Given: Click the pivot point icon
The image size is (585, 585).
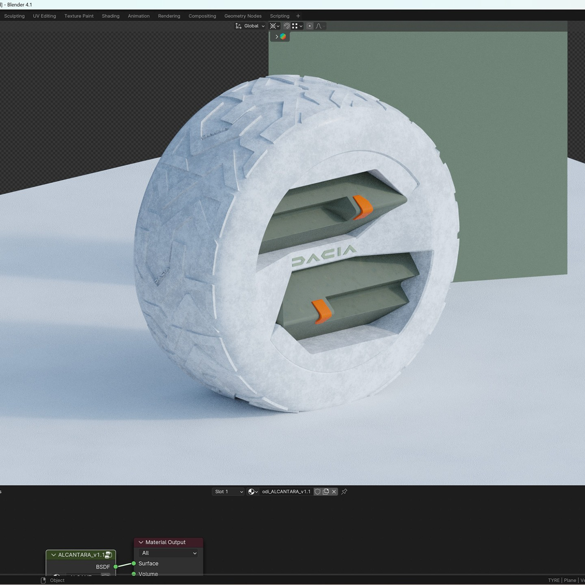Looking at the screenshot, I should 273,26.
